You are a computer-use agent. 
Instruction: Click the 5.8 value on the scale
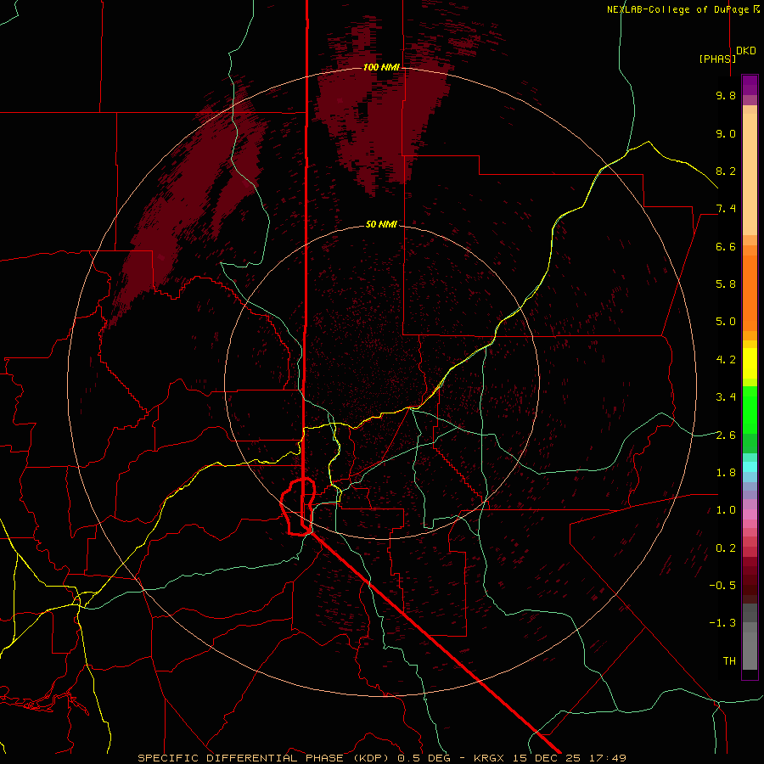(x=726, y=284)
